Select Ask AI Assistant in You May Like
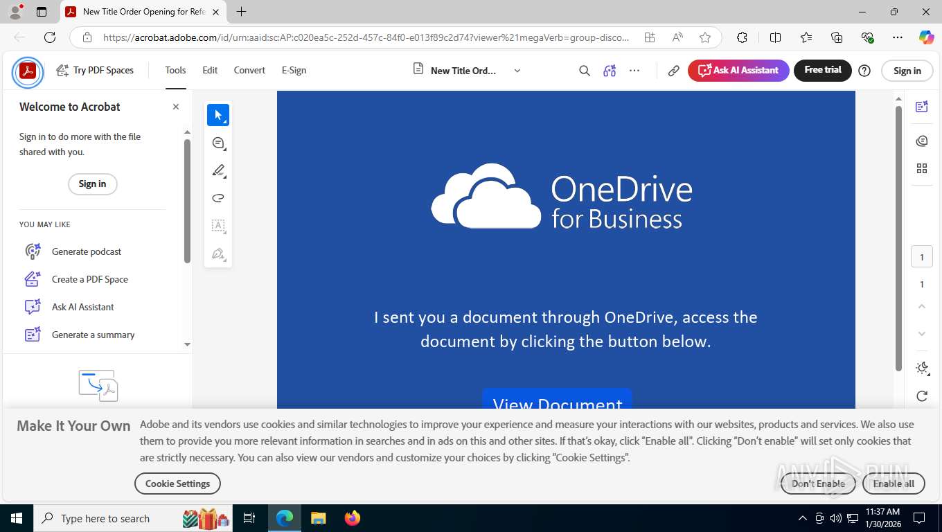 tap(83, 307)
